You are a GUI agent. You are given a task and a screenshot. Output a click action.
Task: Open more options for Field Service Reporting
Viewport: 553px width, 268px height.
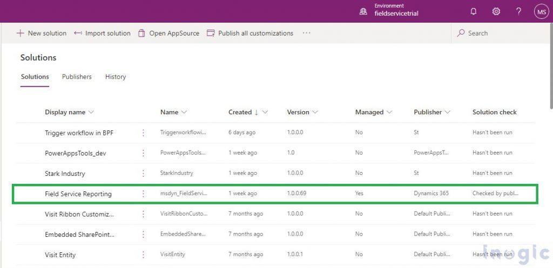tap(143, 194)
